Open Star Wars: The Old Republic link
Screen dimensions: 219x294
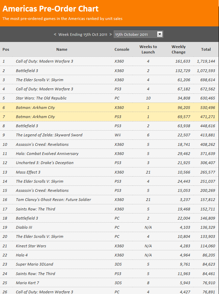[41, 98]
